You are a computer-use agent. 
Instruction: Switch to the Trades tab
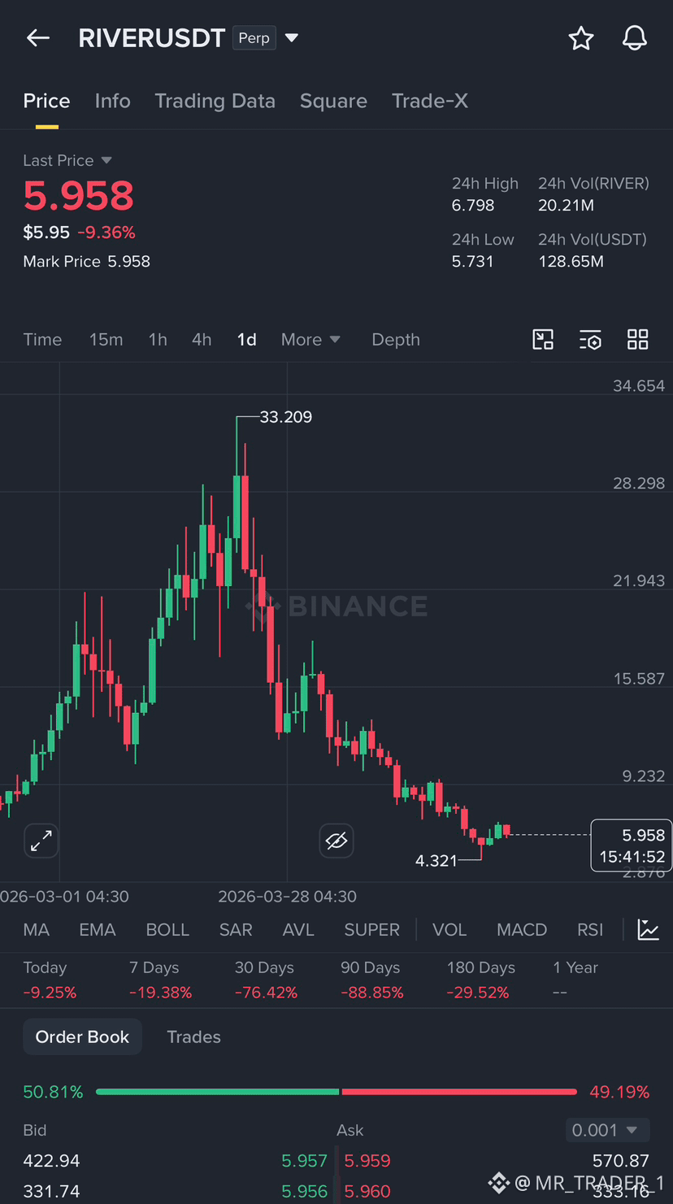pos(193,1037)
